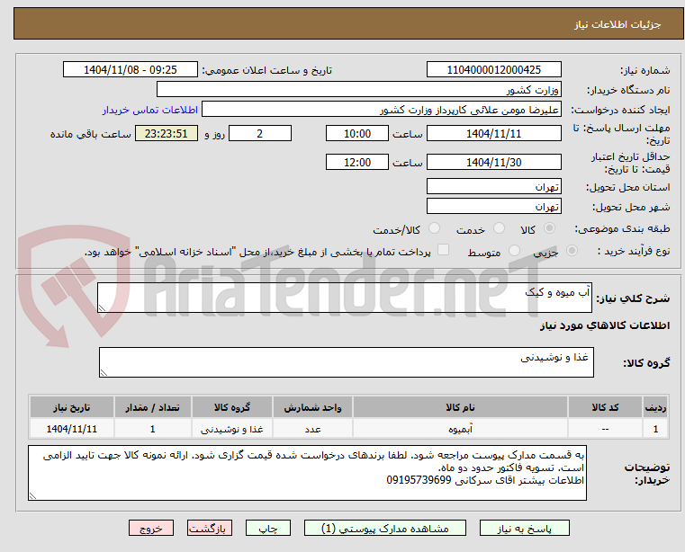Click the quantity cell next to غذا و نوشیدنی
This screenshot has height=552, width=685.
152,429
